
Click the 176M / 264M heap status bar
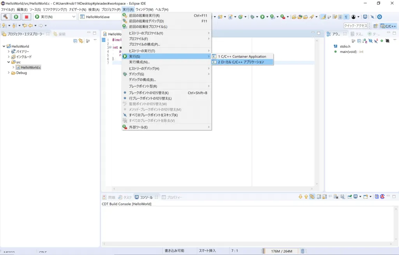pos(281,251)
